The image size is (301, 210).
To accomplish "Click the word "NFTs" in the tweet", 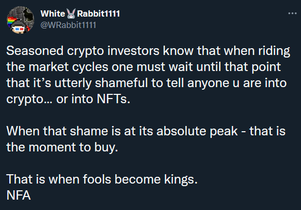I will [x=112, y=99].
